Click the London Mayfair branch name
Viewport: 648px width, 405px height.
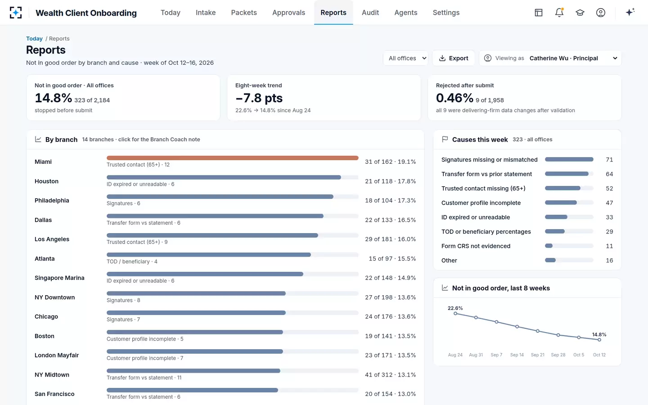[x=57, y=355]
